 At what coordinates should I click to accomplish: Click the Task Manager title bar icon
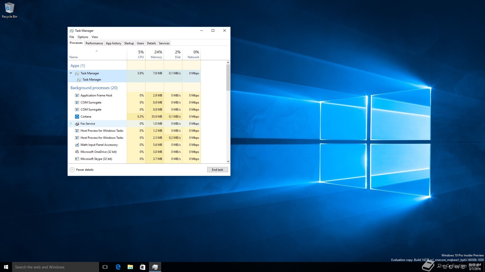[72, 31]
